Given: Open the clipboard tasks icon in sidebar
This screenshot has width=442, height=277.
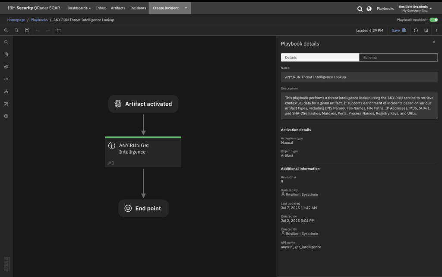Looking at the screenshot, I should 6,55.
